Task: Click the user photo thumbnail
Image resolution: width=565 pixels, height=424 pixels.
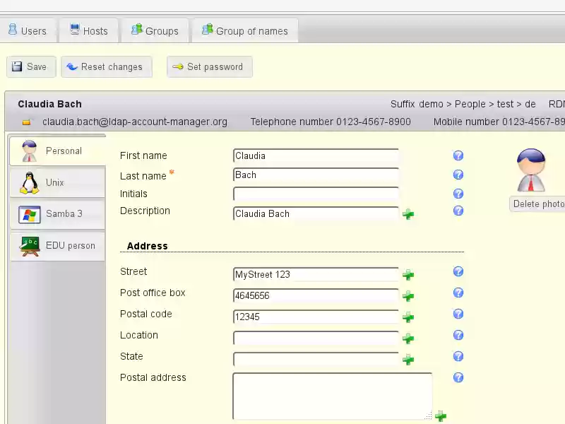Action: pos(532,168)
